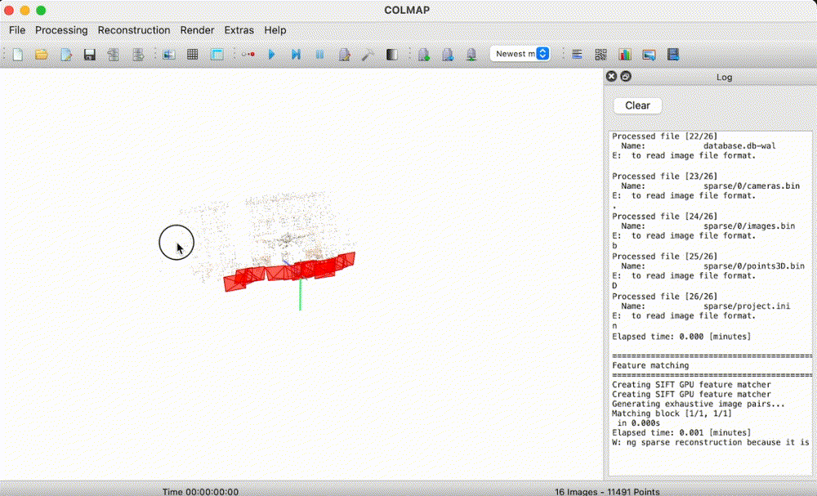Create a new project from the toolbar
Viewport: 817px width, 496px height.
pyautogui.click(x=18, y=54)
